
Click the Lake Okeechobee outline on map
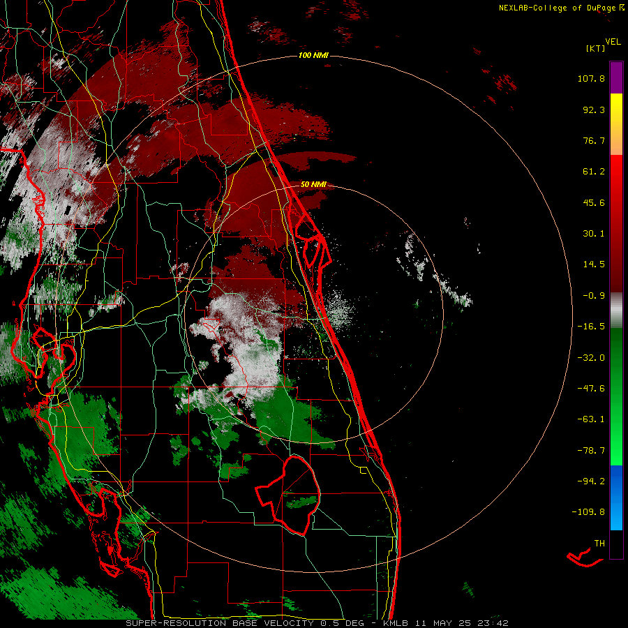pyautogui.click(x=288, y=495)
